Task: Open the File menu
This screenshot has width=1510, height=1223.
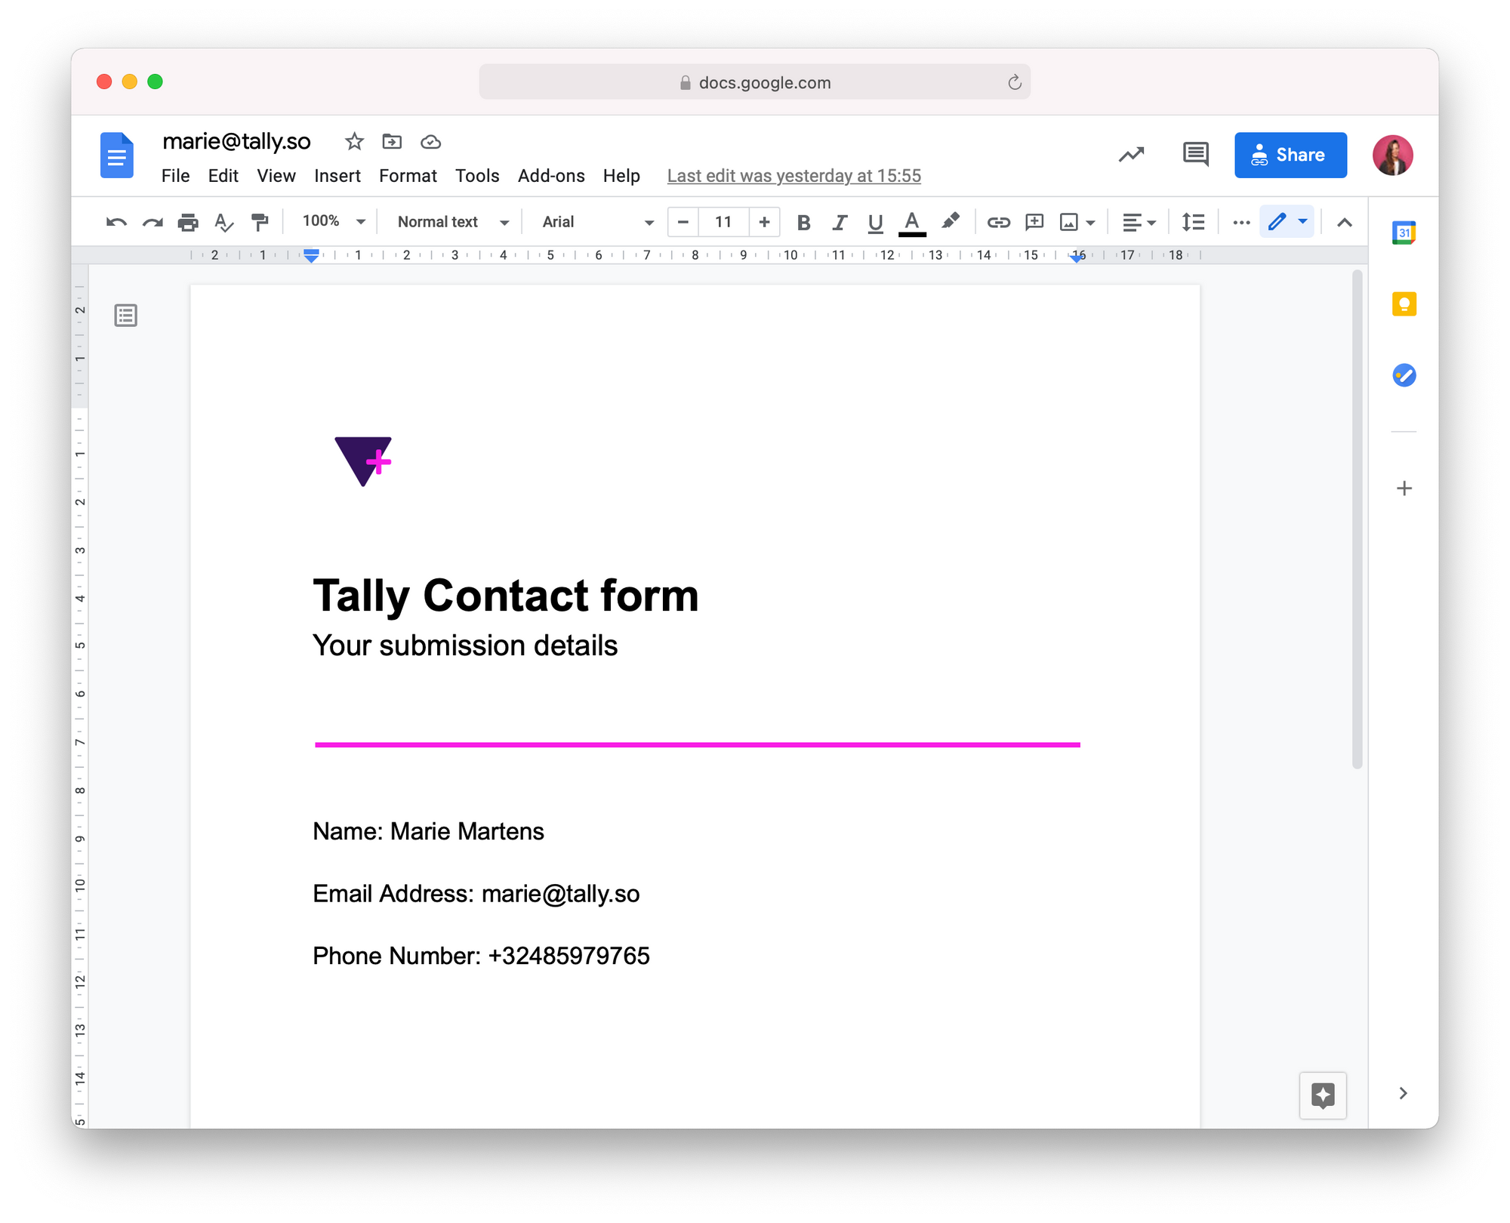Action: [175, 176]
